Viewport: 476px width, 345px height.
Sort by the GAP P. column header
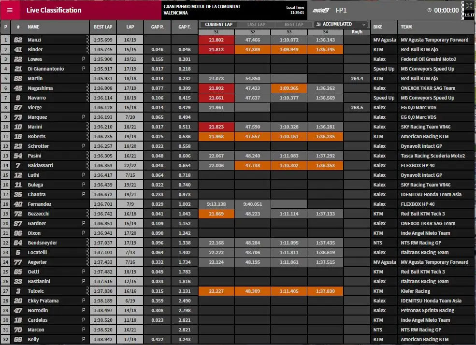click(x=157, y=27)
